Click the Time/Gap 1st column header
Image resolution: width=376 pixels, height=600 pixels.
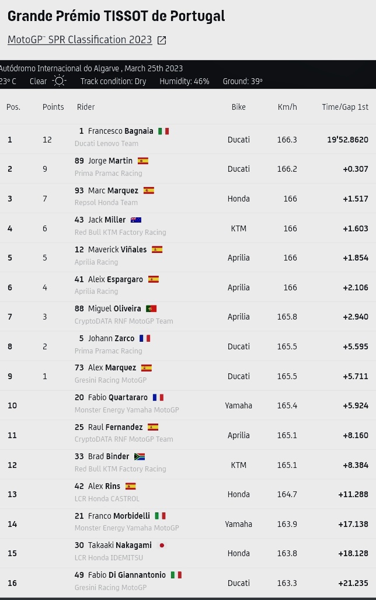pos(345,107)
